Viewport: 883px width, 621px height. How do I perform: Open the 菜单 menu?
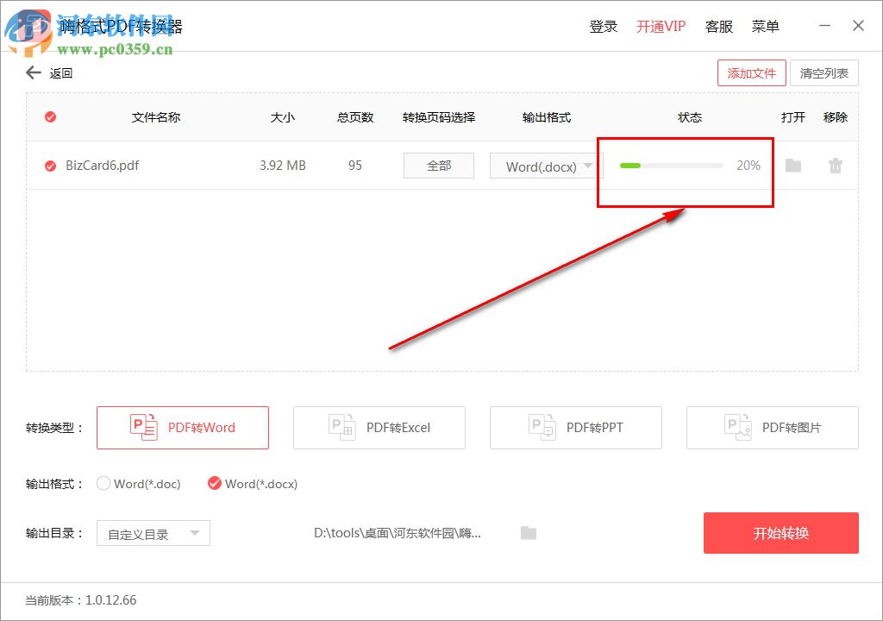[765, 26]
